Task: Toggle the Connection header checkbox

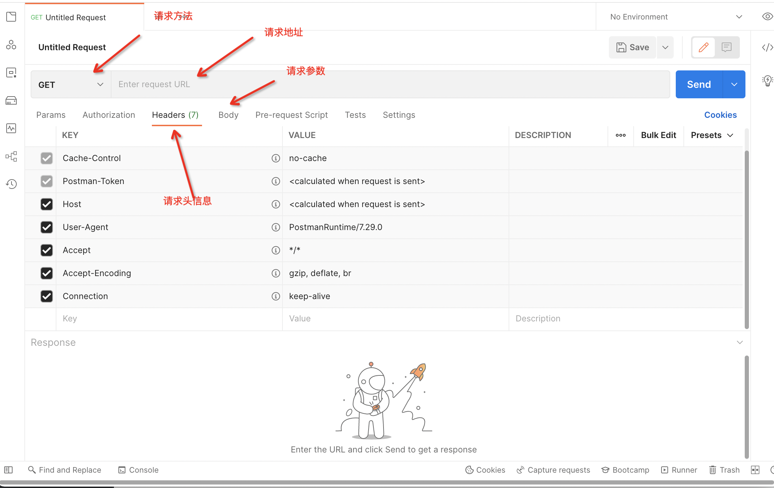Action: 47,296
